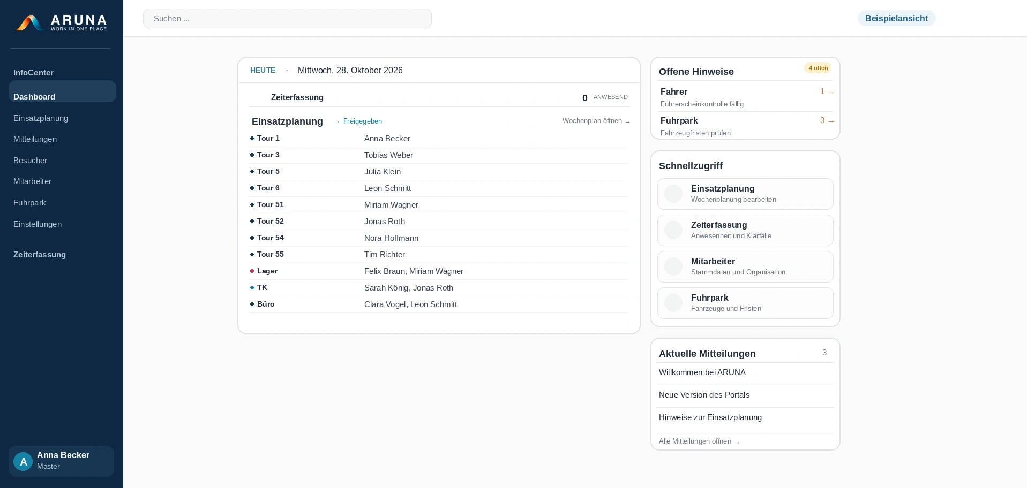Click the Beispielansicht badge
Image resolution: width=1027 pixels, height=488 pixels.
(896, 18)
